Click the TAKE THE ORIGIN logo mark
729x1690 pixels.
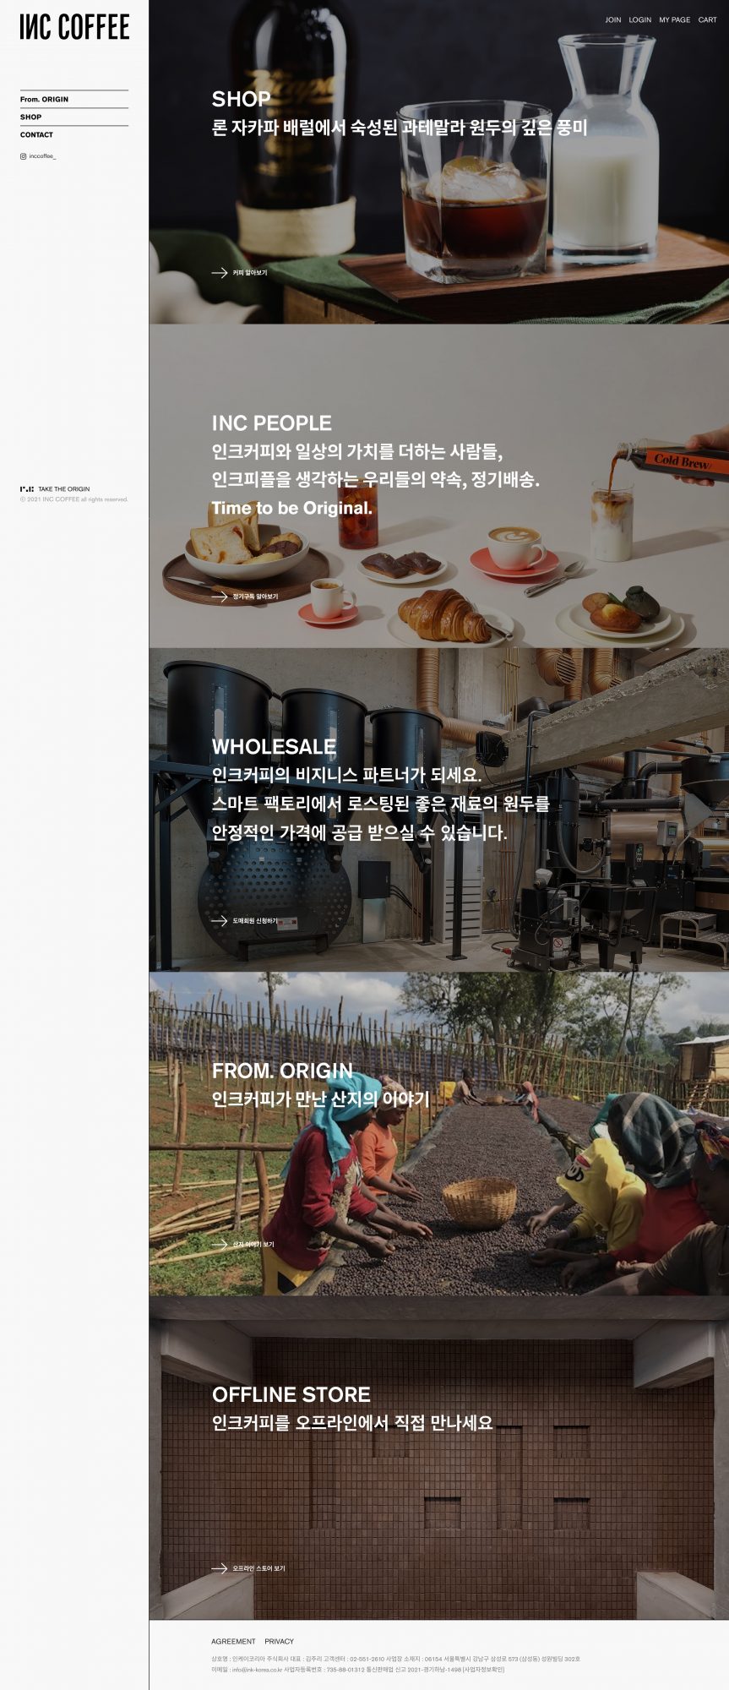[27, 489]
